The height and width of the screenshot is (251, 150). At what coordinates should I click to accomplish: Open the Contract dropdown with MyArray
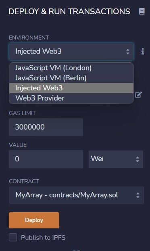tap(77, 195)
